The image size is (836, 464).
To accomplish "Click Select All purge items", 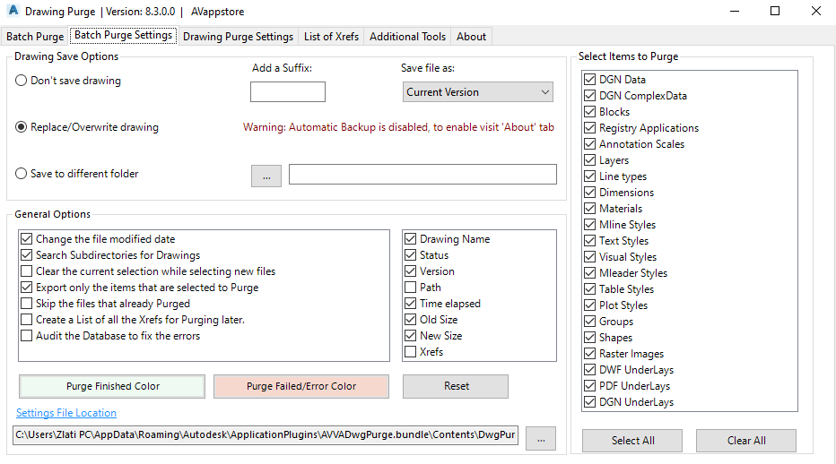I will coord(632,441).
